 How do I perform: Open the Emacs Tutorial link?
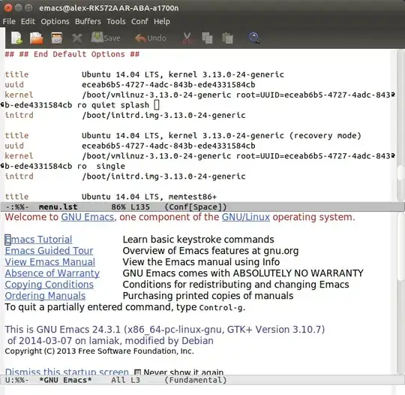point(38,240)
